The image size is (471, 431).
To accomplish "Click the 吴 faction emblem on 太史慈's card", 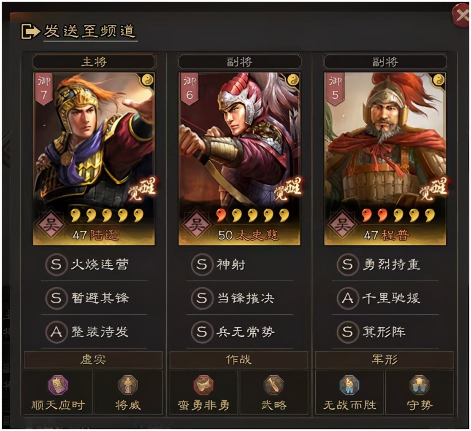I will point(197,224).
